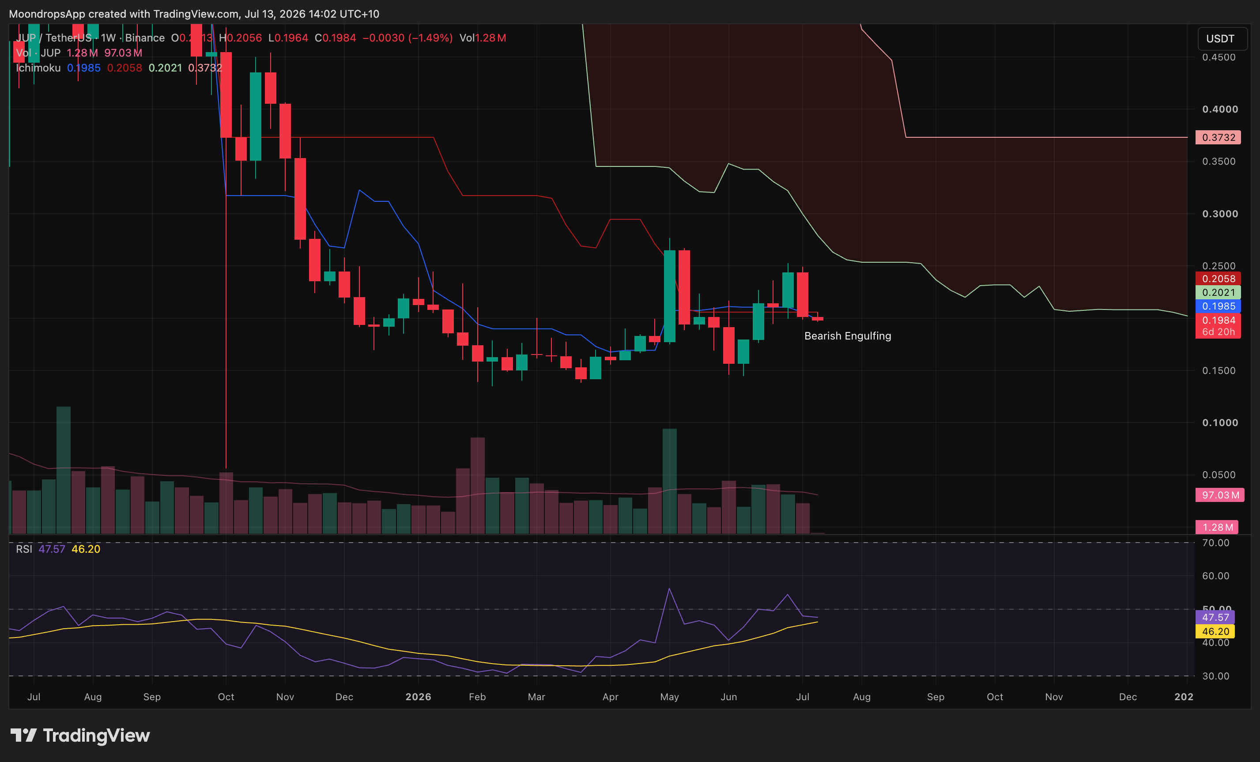
Task: Click the Ichimoku value 0.1985 in legend
Action: (x=84, y=68)
